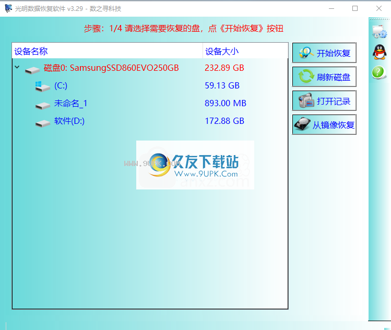391x330 pixels.
Task: Select the 未命名_1 partition
Action: (x=150, y=103)
